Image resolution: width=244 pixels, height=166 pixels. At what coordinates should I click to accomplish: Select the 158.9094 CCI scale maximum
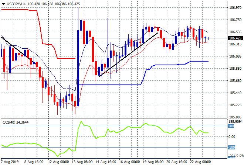(235, 122)
